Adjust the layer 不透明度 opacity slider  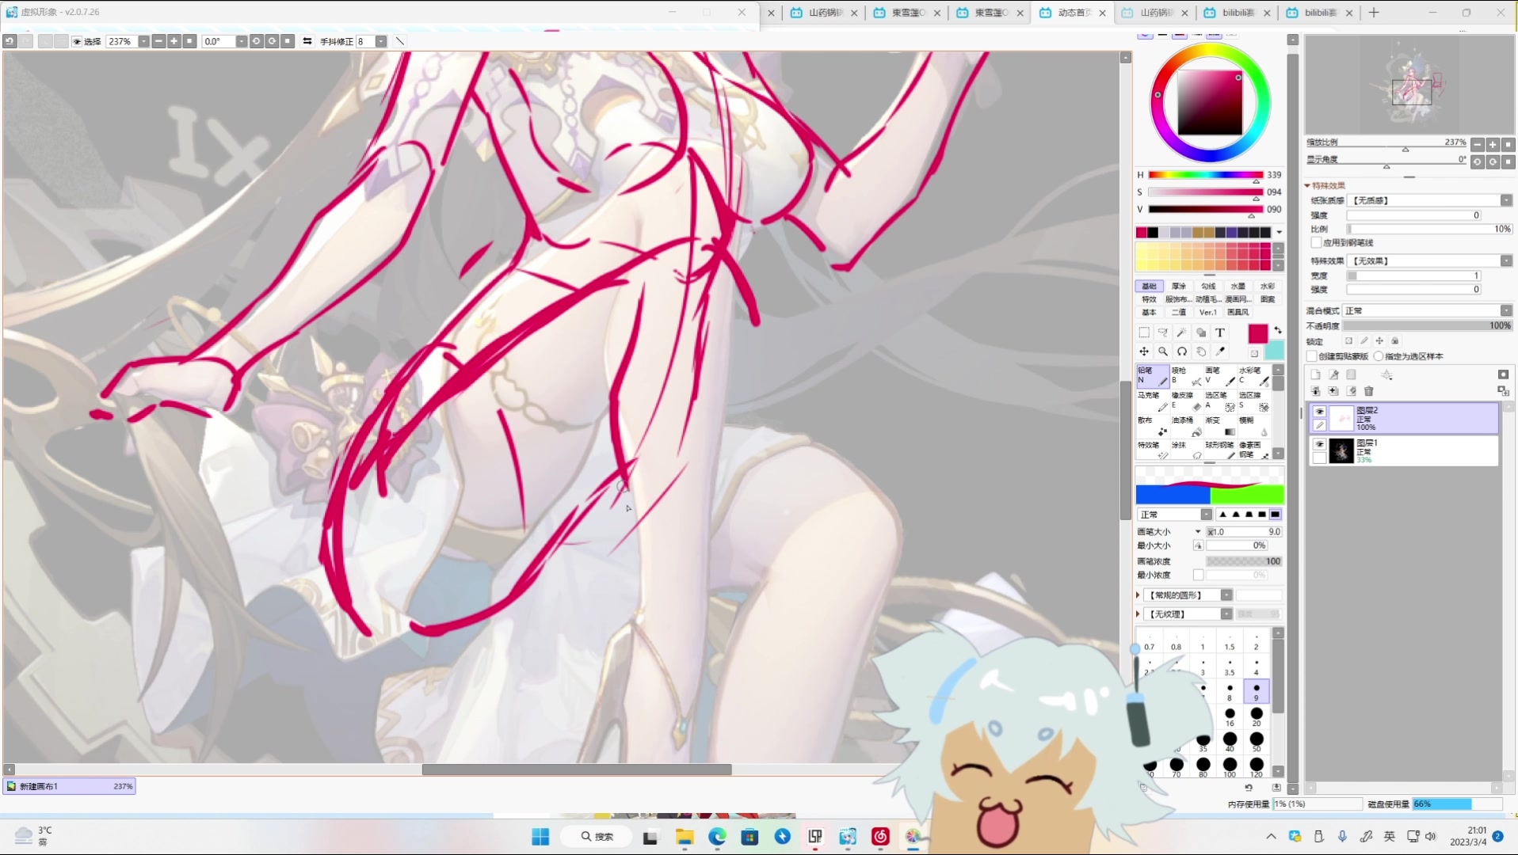pos(1427,326)
